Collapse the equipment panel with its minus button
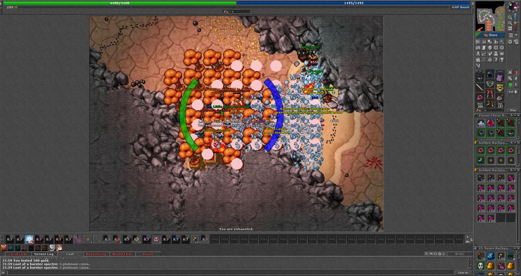 coord(477,71)
